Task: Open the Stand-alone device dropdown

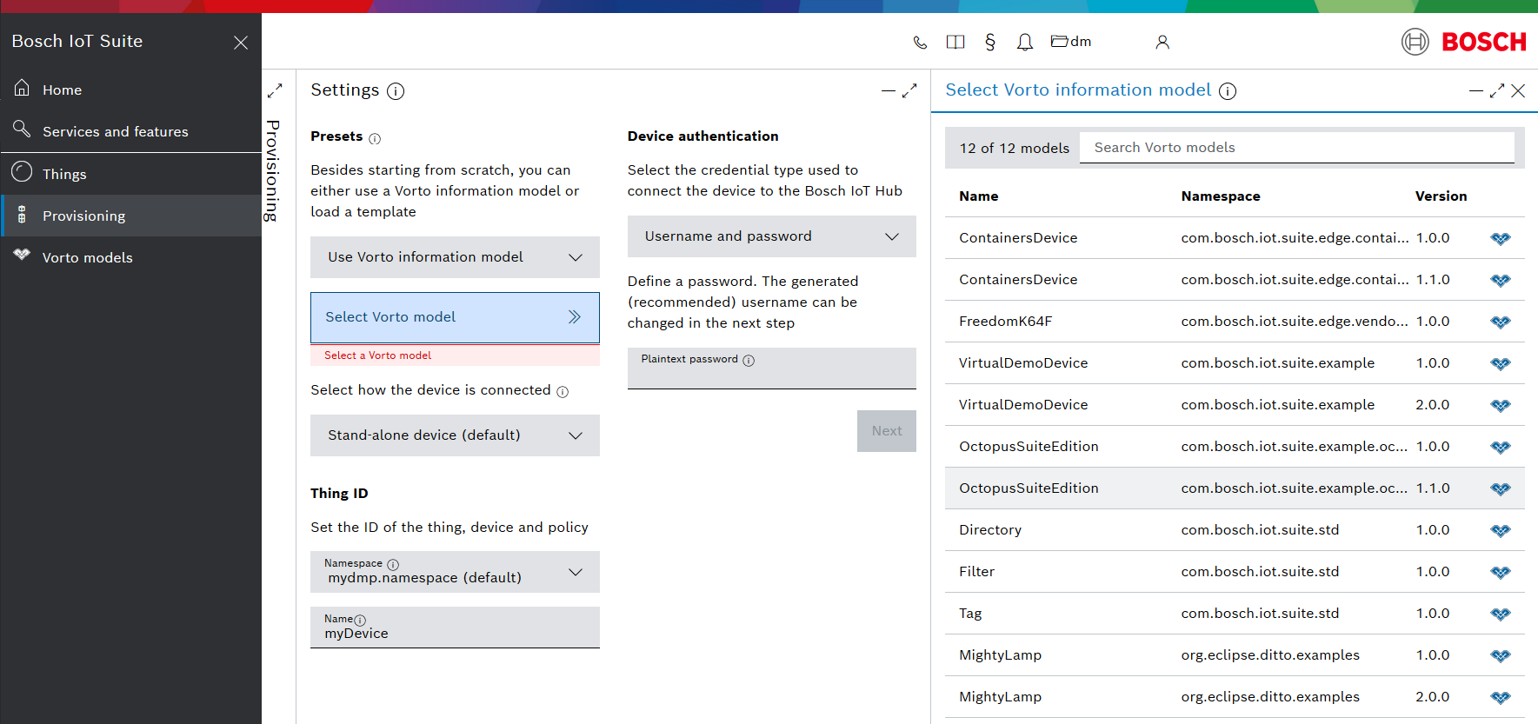Action: pos(455,435)
